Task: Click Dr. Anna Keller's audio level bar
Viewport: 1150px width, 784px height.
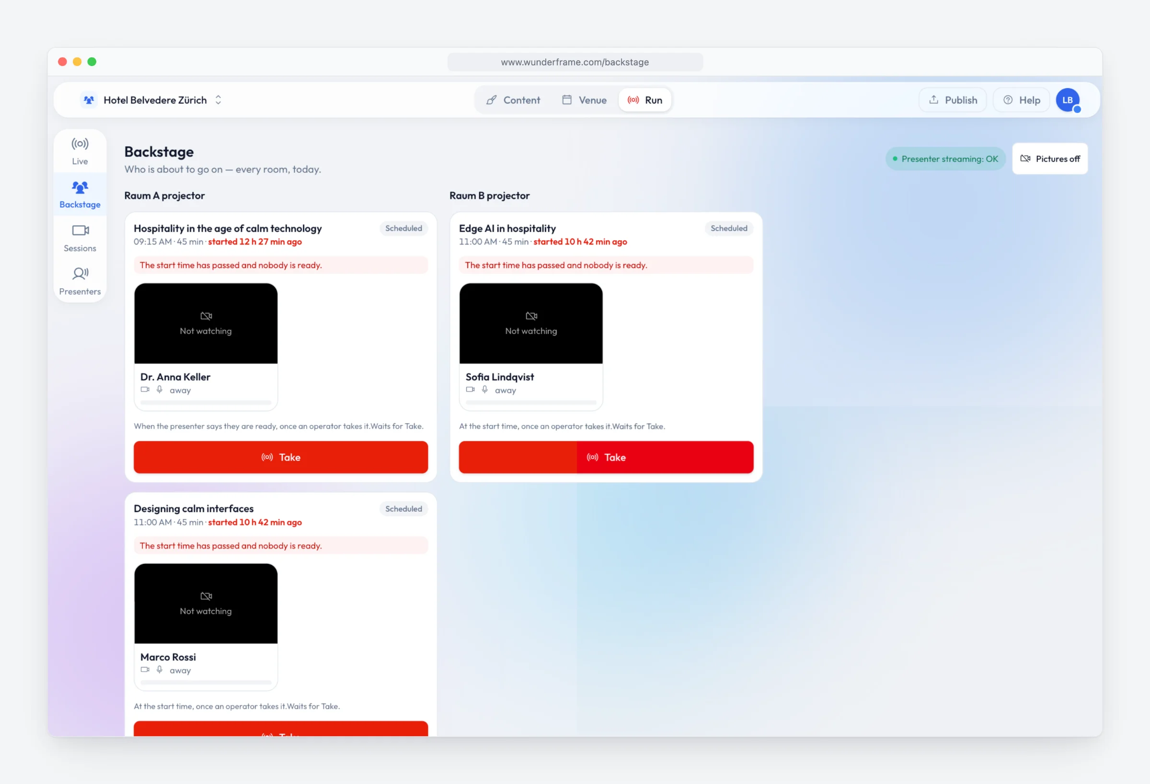Action: click(206, 403)
